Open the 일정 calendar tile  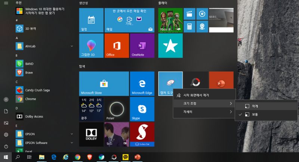coord(91,20)
